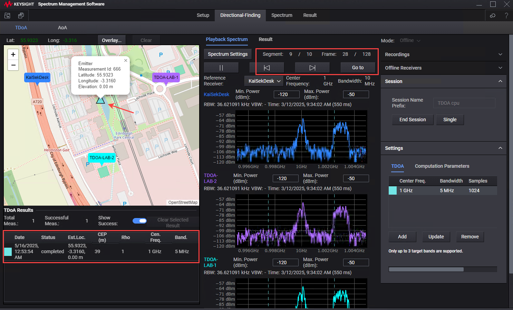Pause the spectrum playback
This screenshot has width=513, height=310.
point(221,68)
